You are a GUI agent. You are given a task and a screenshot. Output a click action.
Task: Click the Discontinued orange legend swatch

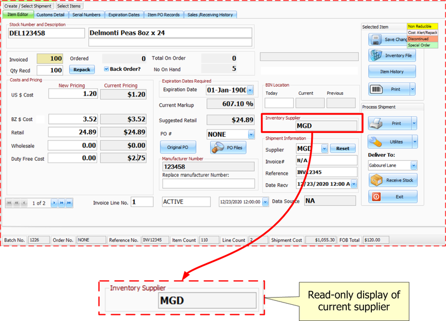423,39
